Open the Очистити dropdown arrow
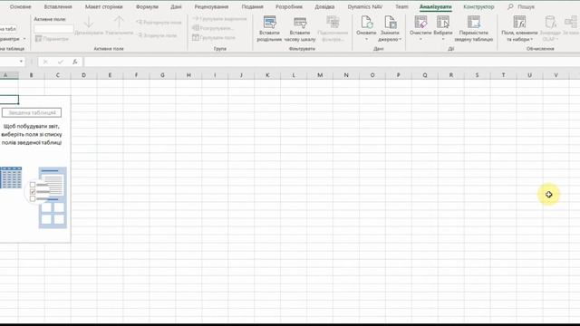Screen dimensions: 580x326 click(x=420, y=39)
